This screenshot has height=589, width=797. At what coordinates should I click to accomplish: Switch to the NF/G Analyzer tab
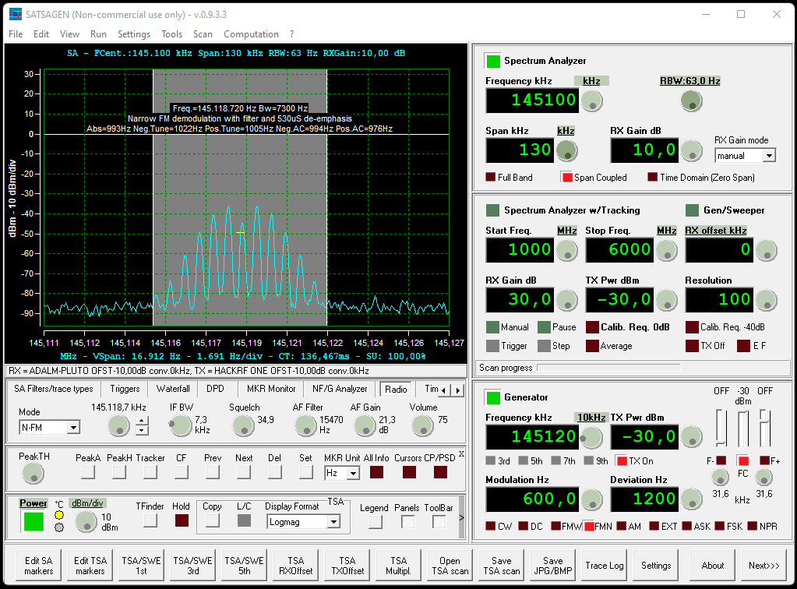click(340, 389)
